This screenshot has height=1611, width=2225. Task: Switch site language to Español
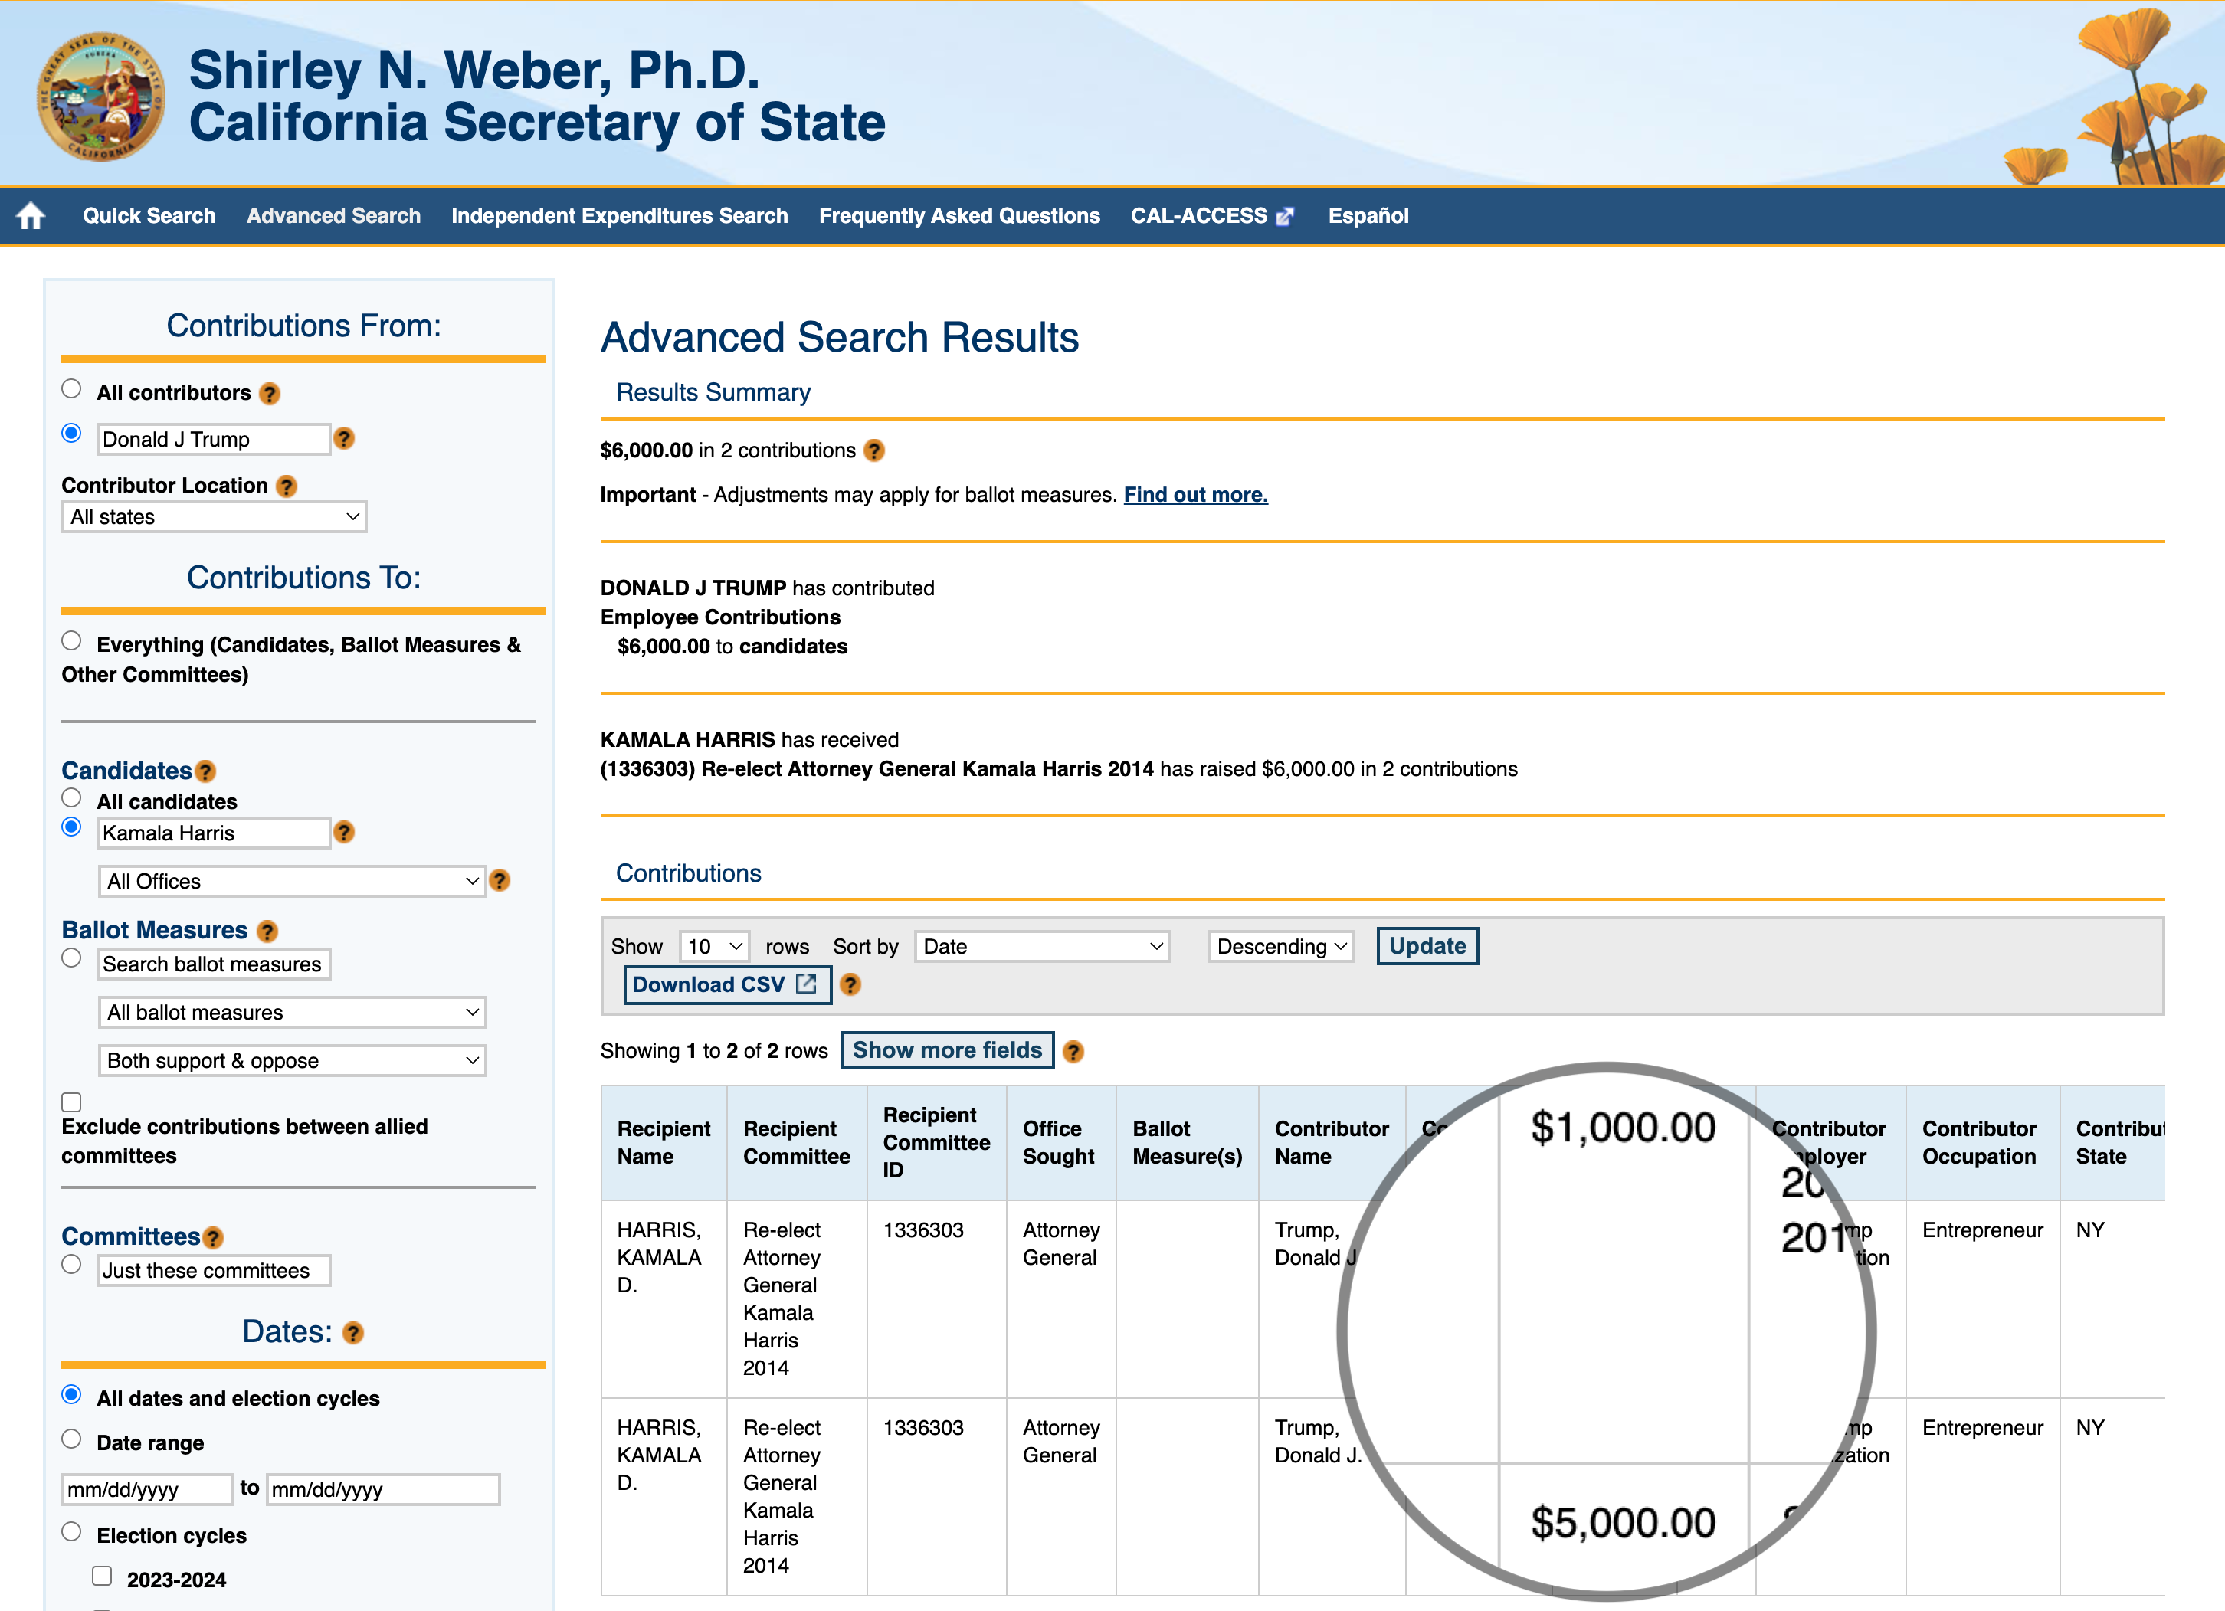coord(1368,216)
